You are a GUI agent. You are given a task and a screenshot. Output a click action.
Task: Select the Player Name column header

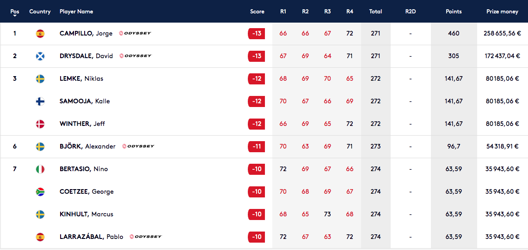(x=76, y=12)
